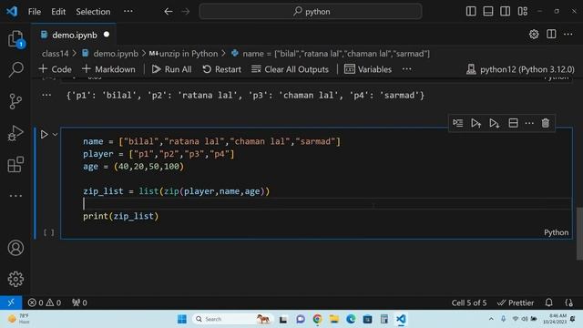The image size is (583, 328).
Task: Click class14 breadcrumb
Action: tap(55, 54)
